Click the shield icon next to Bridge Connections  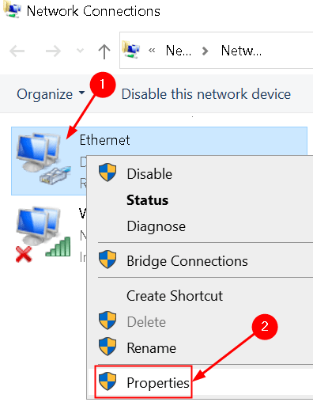pos(107,260)
